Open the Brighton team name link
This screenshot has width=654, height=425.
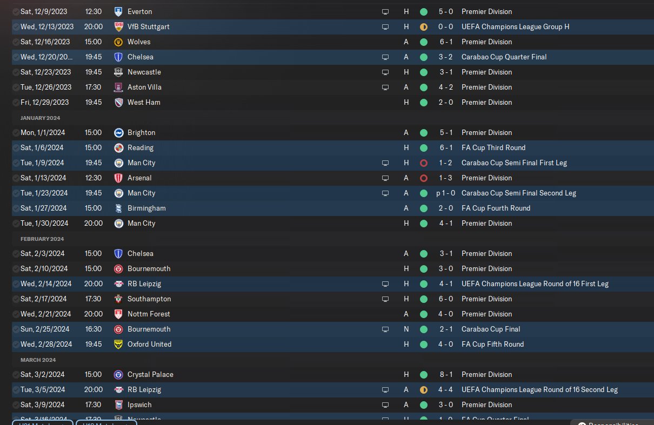141,132
